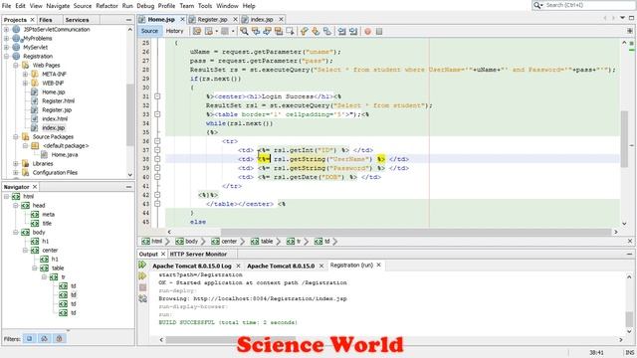Click the Find Selection magnifier icon
Image resolution: width=637 pixels, height=358 pixels.
(244, 31)
